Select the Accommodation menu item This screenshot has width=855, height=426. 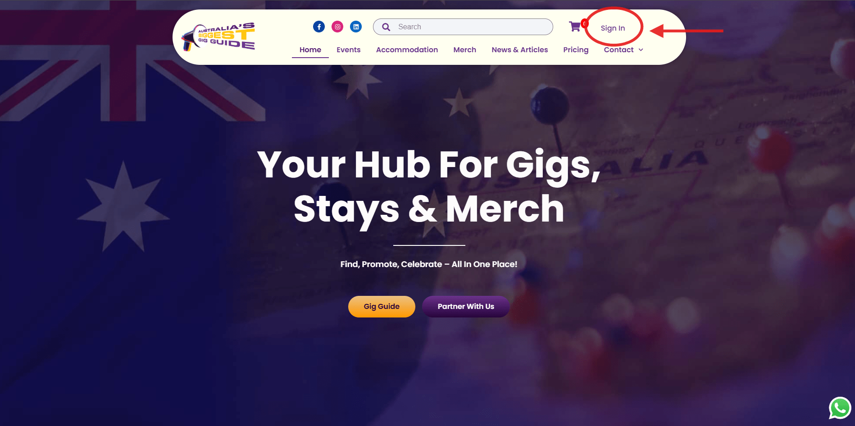pyautogui.click(x=407, y=50)
